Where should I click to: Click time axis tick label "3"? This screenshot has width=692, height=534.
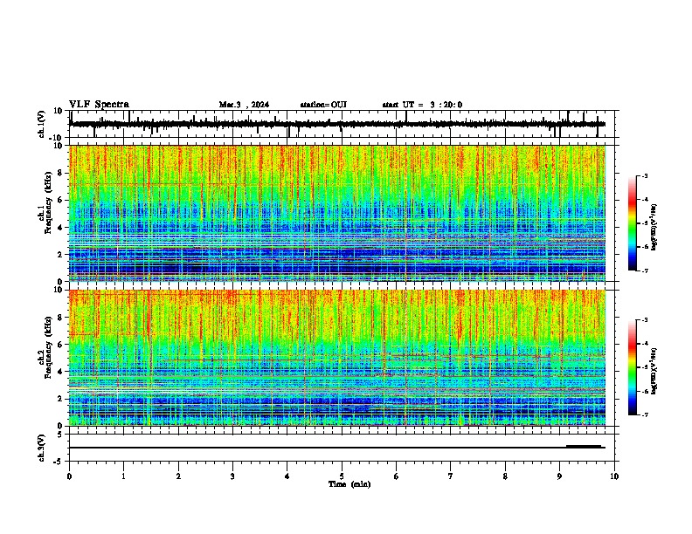coord(232,476)
